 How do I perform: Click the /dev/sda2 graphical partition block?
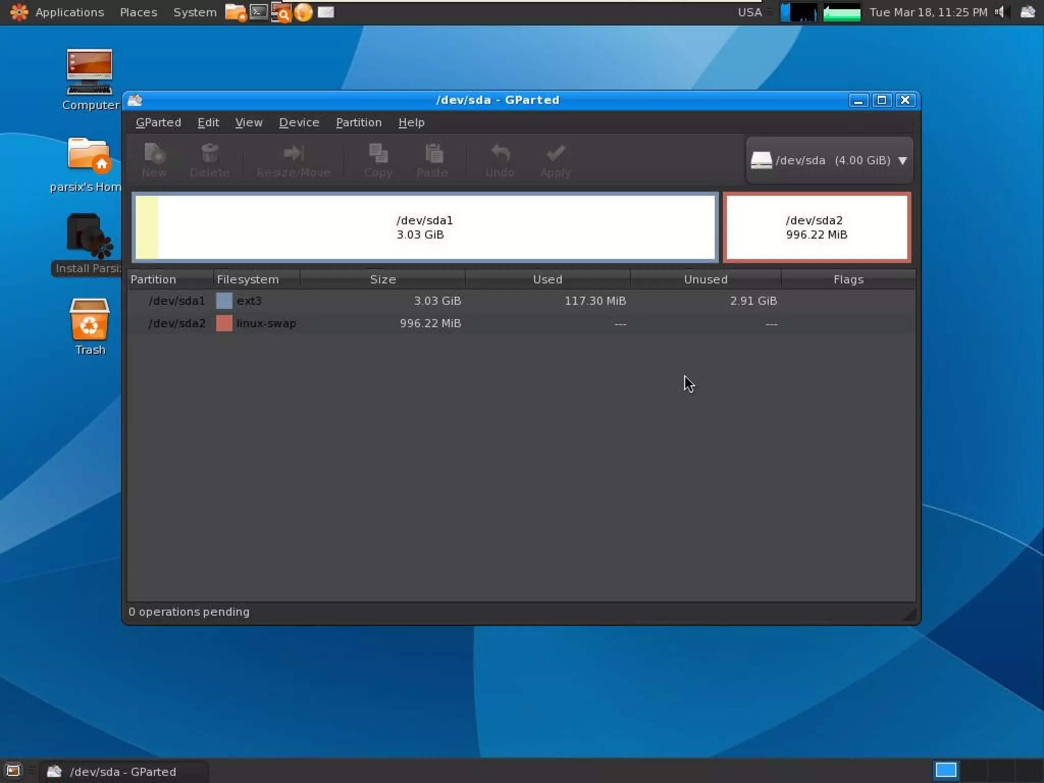(x=816, y=227)
